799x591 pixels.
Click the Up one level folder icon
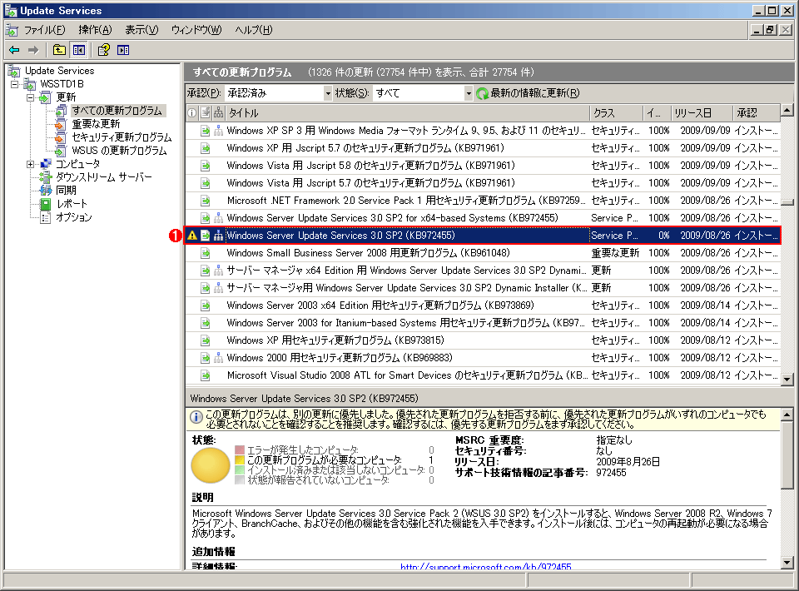(59, 50)
